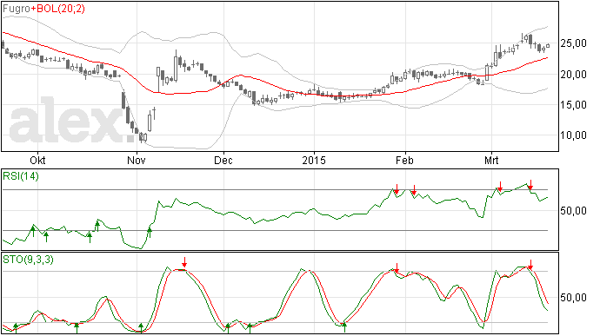Click the STO 50,00 axis value
This screenshot has width=600, height=336.
(x=573, y=298)
